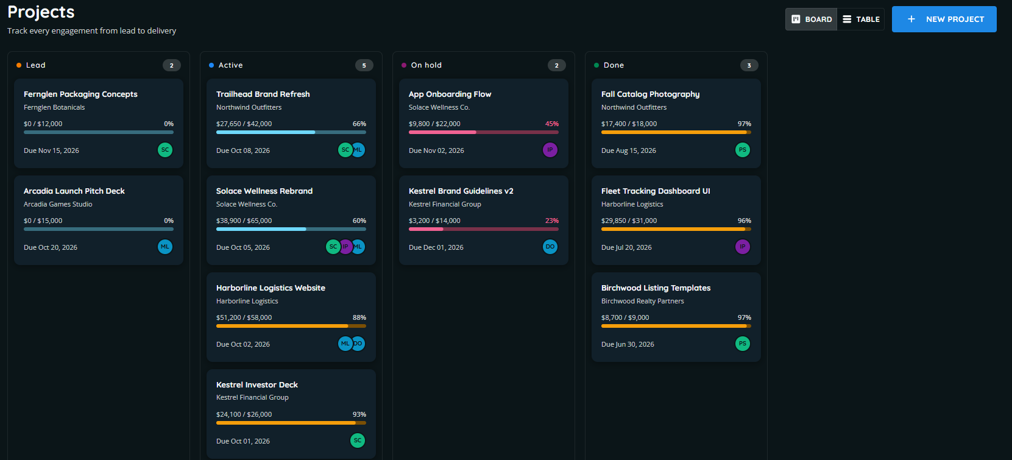Viewport: 1012px width, 460px height.
Task: Switch to Table view
Action: [x=861, y=19]
